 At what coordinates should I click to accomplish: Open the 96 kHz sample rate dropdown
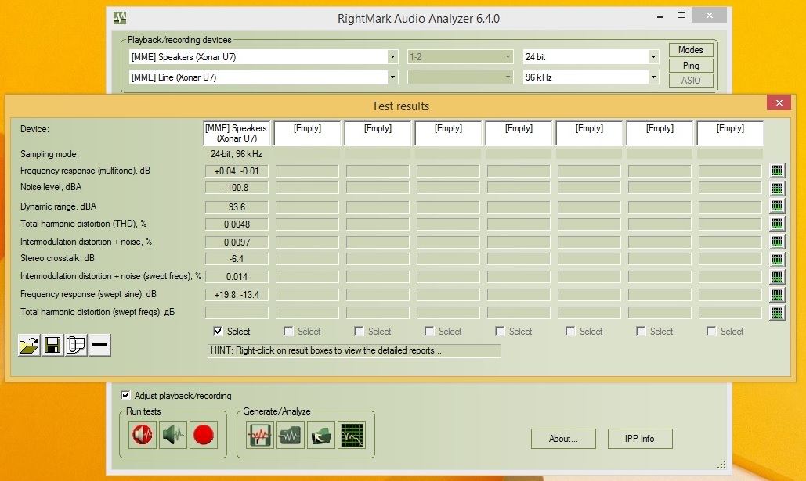(653, 77)
